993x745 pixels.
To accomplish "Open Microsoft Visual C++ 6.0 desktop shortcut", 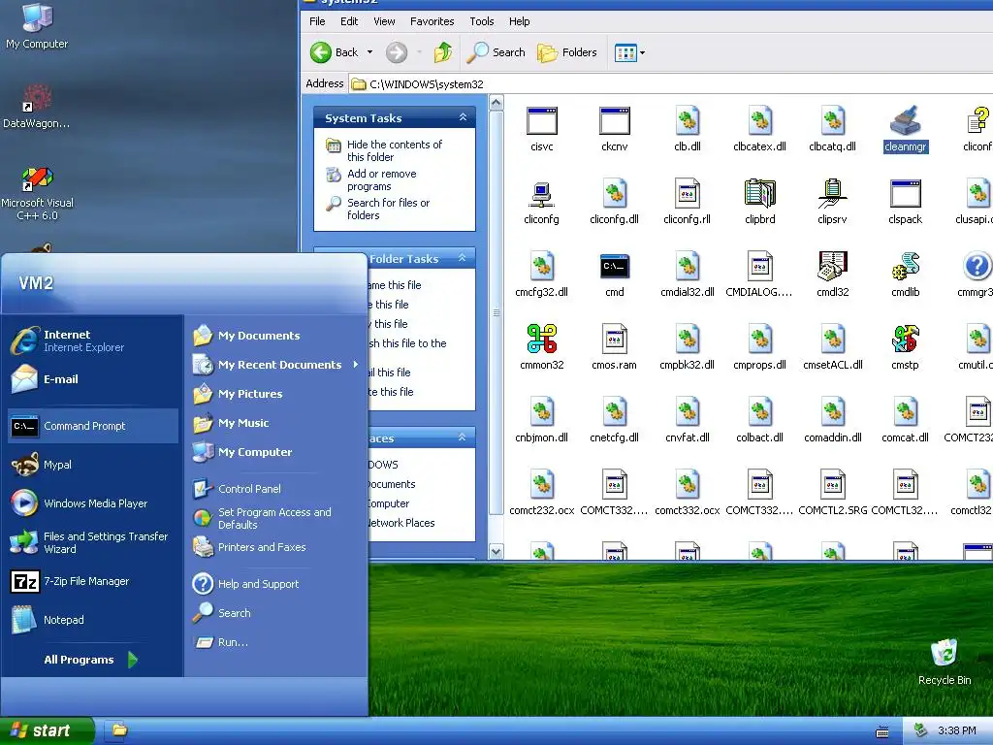I will [x=38, y=193].
